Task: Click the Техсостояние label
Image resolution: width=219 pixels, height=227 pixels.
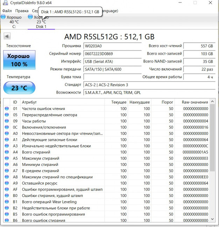Action: 19,46
